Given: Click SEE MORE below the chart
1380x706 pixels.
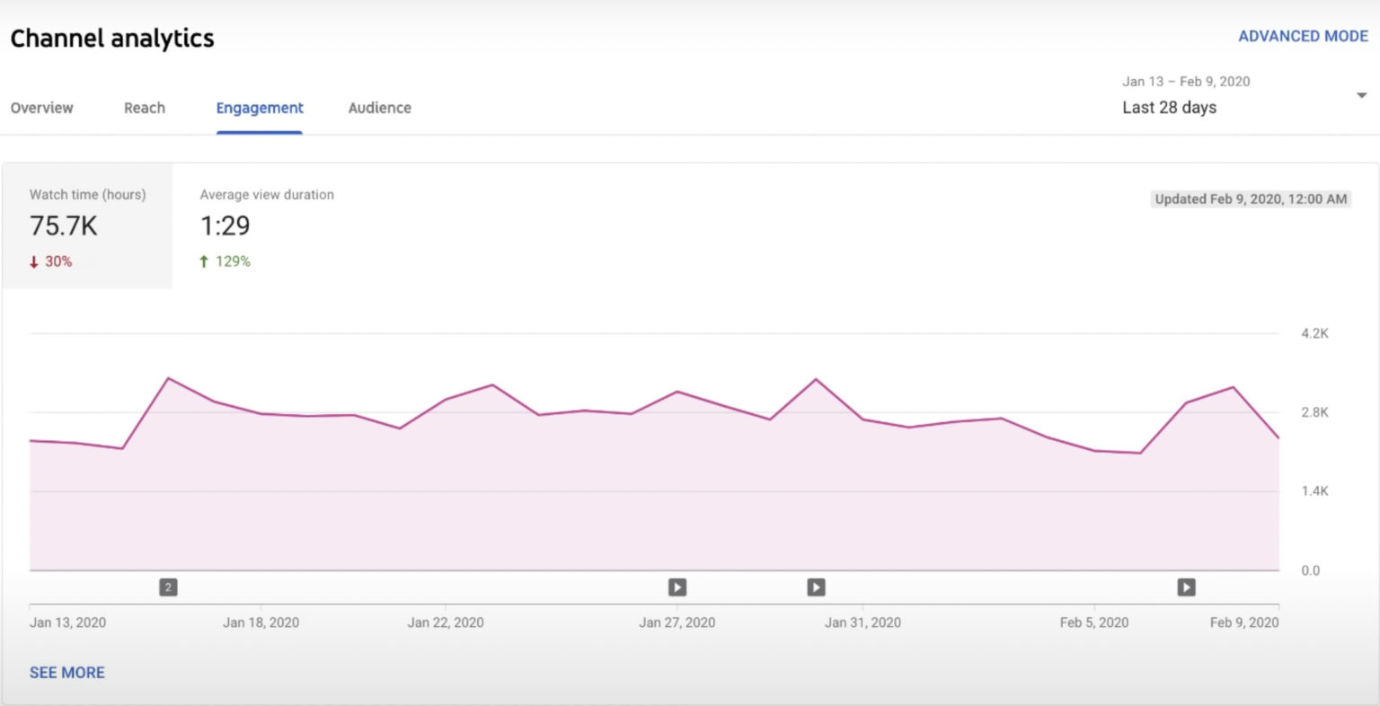Looking at the screenshot, I should pyautogui.click(x=66, y=672).
